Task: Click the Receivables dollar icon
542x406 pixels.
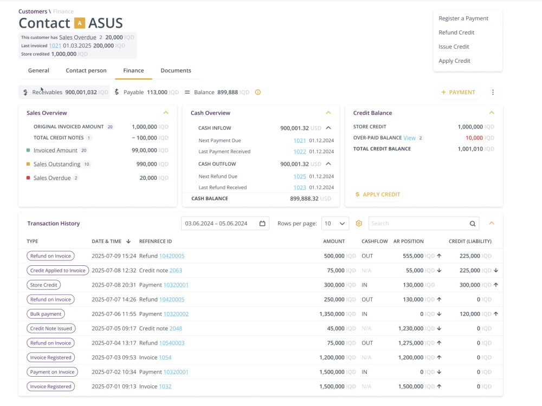Action: (25, 92)
